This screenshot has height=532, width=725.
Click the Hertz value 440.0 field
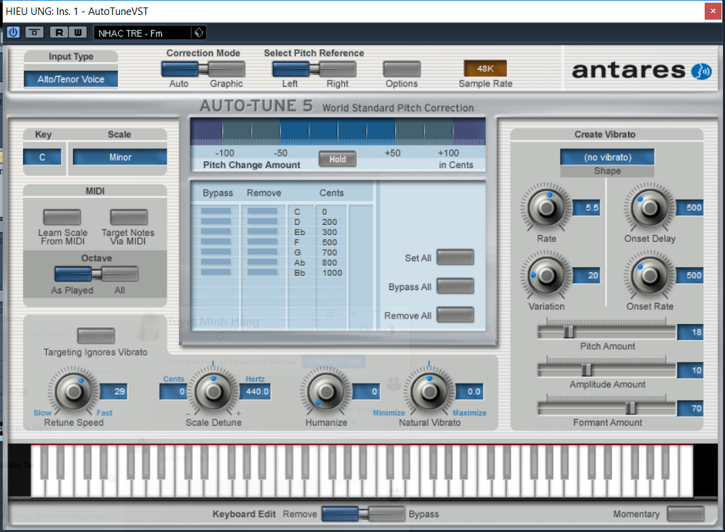[x=255, y=391]
